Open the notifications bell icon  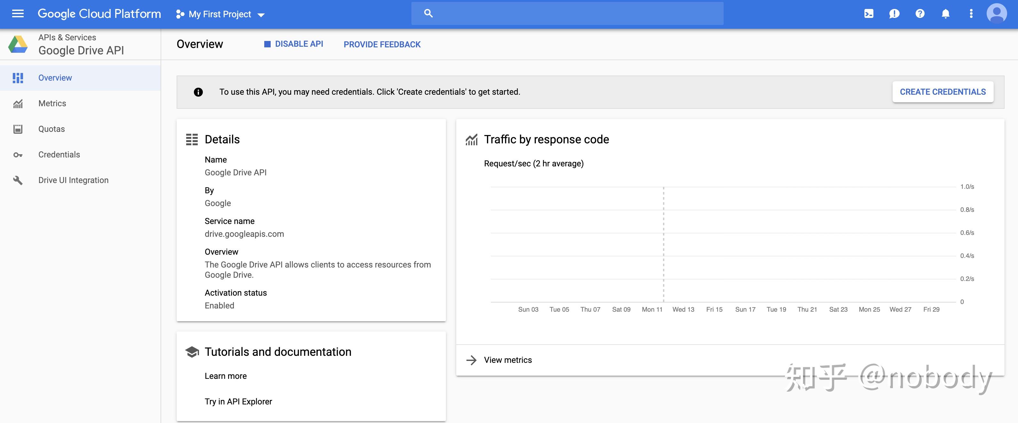coord(945,13)
